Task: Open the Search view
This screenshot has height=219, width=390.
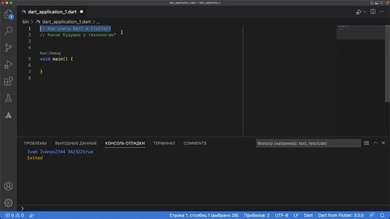Action: click(9, 31)
